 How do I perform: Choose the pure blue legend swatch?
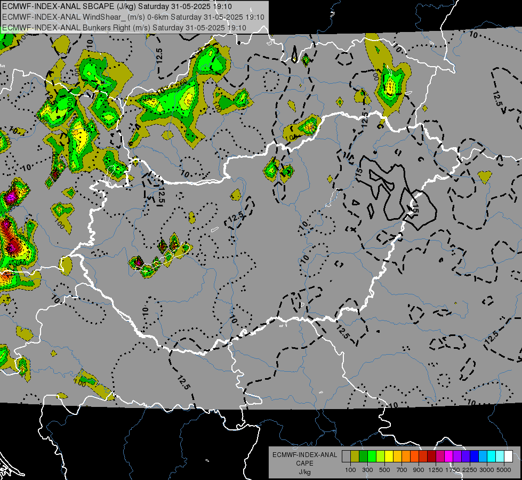474,457
